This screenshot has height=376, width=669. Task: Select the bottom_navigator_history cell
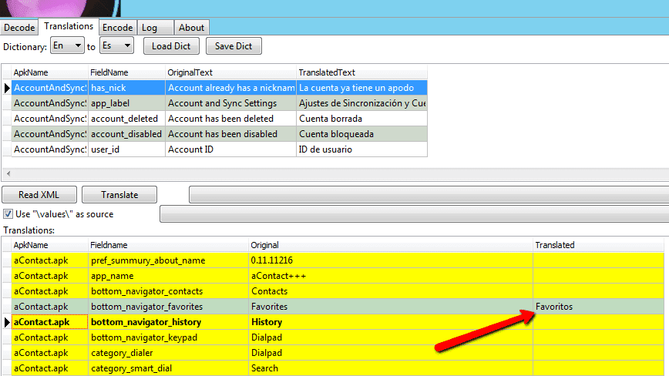[x=168, y=322]
